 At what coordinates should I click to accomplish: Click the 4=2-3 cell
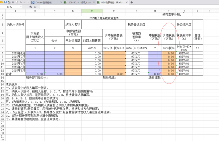pyautogui.click(x=92, y=48)
